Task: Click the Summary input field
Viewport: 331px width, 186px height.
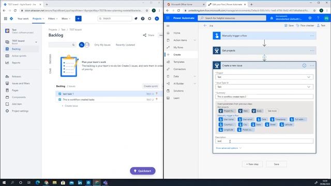Action: click(264, 97)
